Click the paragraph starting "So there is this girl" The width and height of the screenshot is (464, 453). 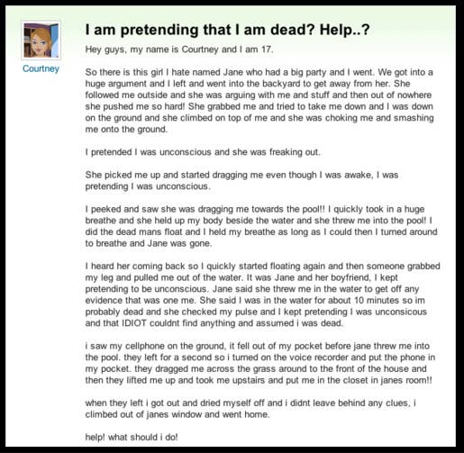click(x=259, y=101)
